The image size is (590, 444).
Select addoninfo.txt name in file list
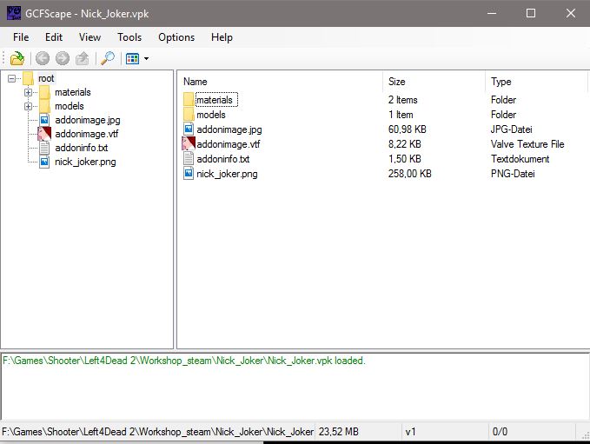tap(223, 159)
